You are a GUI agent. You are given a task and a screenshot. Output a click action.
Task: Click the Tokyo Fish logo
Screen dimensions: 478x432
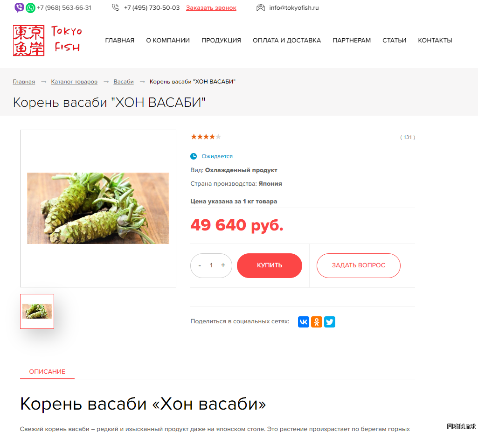click(48, 40)
